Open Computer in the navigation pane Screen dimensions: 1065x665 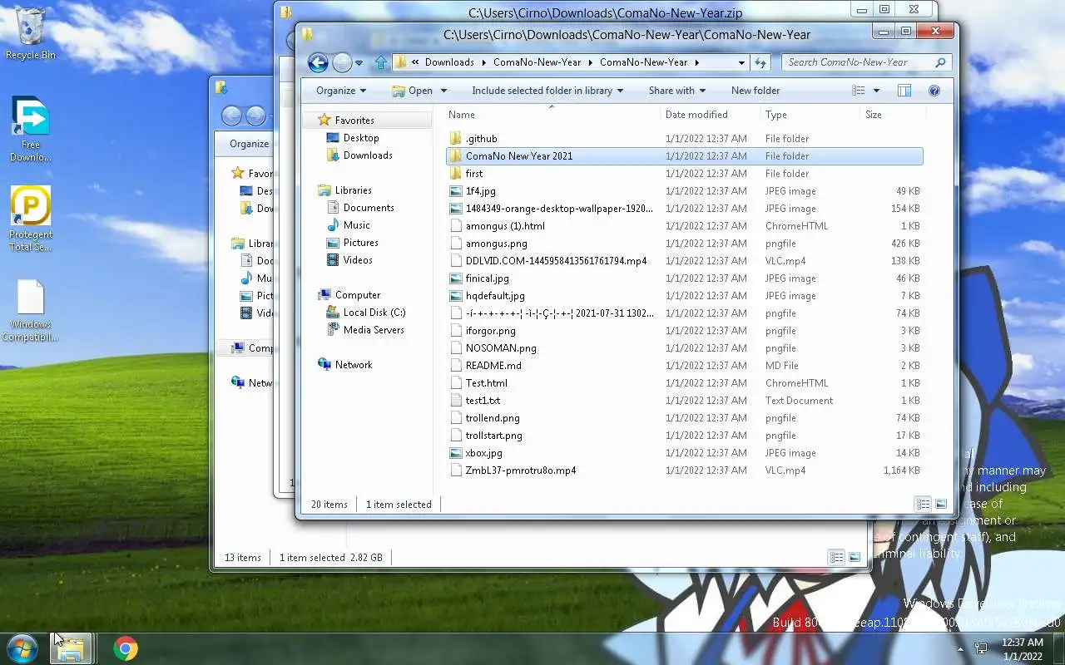(x=358, y=295)
